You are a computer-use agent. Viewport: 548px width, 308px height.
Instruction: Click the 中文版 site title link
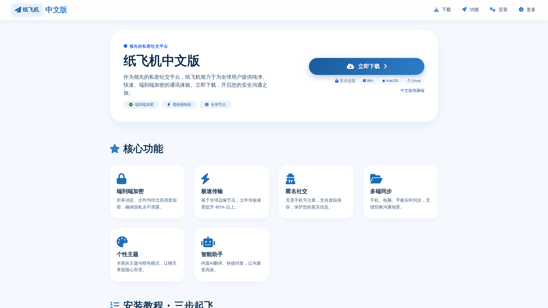[x=56, y=10]
